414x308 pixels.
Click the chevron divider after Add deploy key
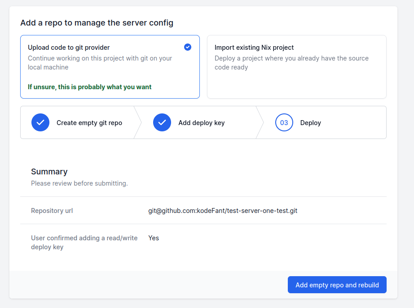tap(260, 122)
